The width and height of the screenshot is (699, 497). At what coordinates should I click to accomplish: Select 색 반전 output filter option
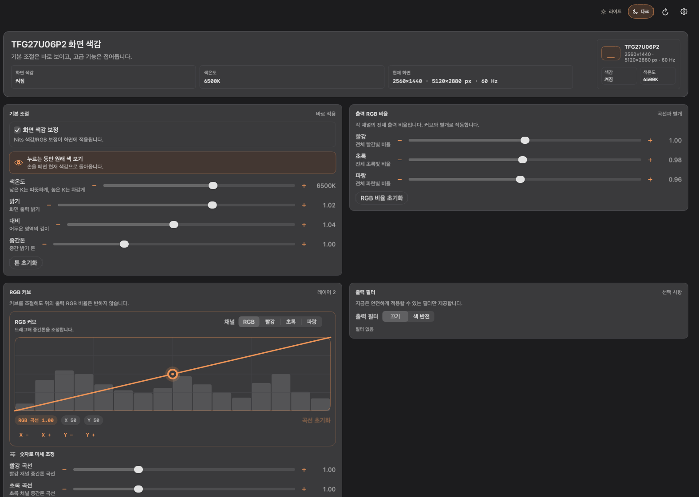click(421, 316)
